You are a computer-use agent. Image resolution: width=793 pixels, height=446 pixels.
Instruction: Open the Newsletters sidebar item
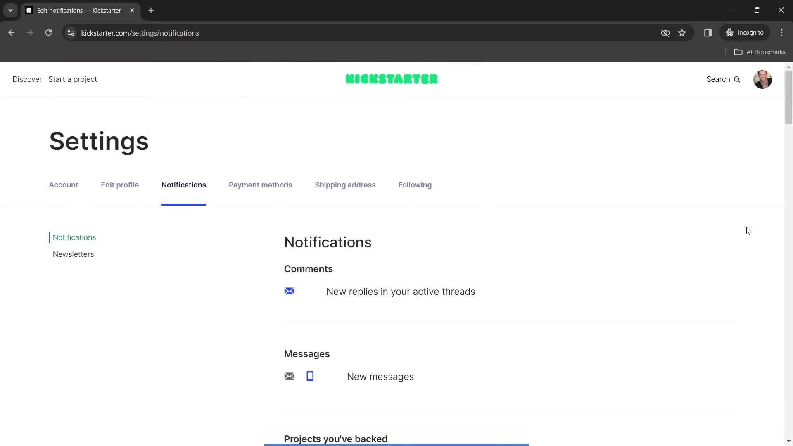73,254
